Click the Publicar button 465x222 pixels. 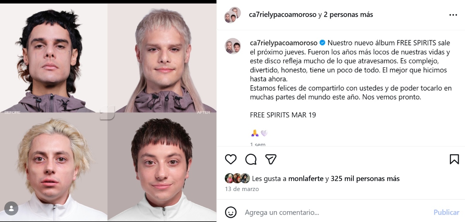point(446,212)
